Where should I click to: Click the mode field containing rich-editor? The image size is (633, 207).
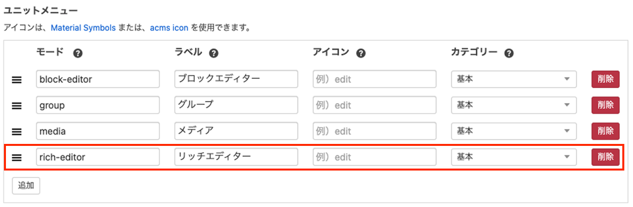pos(97,157)
